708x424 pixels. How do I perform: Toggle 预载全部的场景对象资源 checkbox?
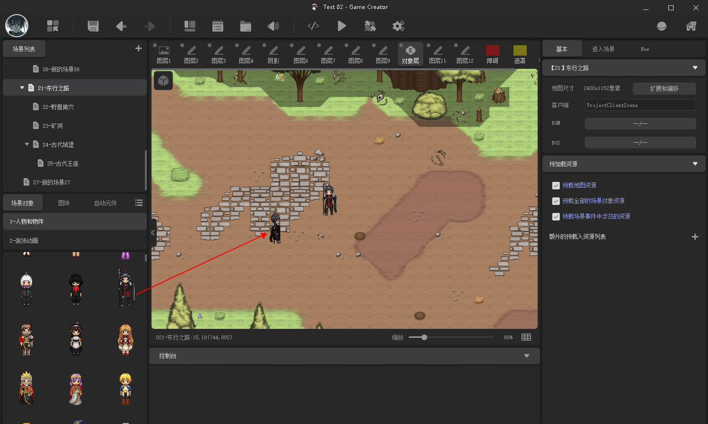click(x=556, y=201)
